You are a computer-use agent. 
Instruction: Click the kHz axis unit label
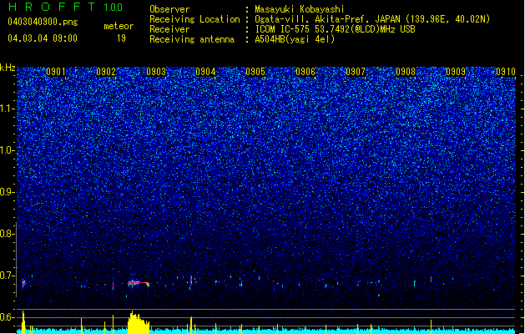[x=8, y=68]
